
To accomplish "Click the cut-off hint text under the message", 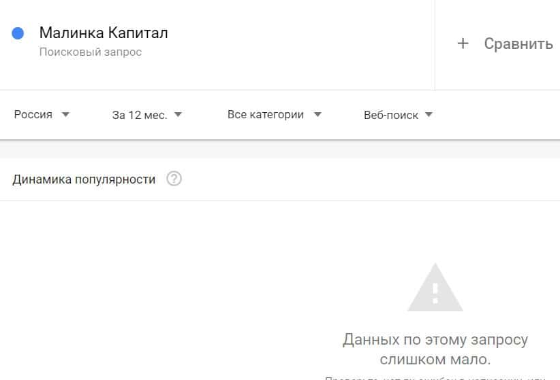I will coord(435,377).
